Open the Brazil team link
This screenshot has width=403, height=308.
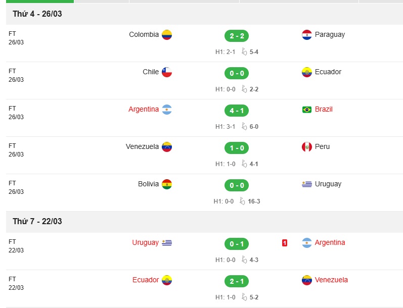pos(324,110)
